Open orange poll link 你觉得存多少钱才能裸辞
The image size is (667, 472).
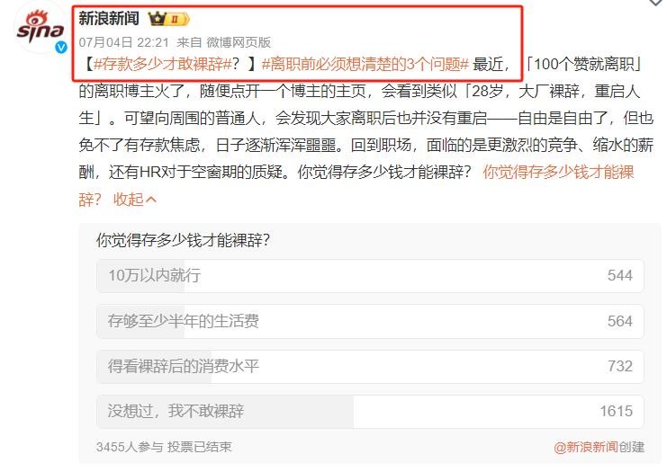558,172
